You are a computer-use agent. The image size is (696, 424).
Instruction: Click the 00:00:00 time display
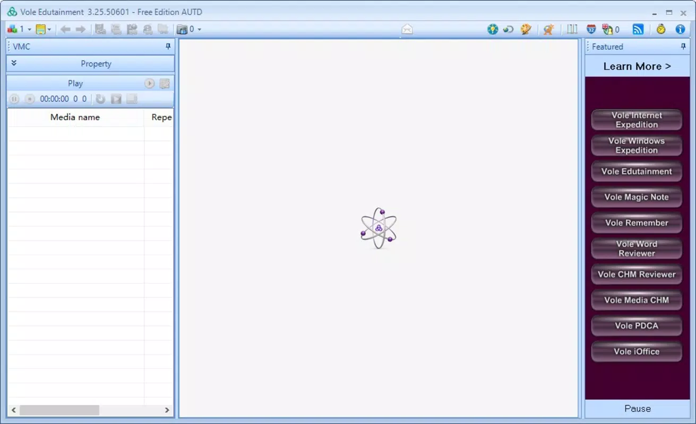pyautogui.click(x=55, y=99)
